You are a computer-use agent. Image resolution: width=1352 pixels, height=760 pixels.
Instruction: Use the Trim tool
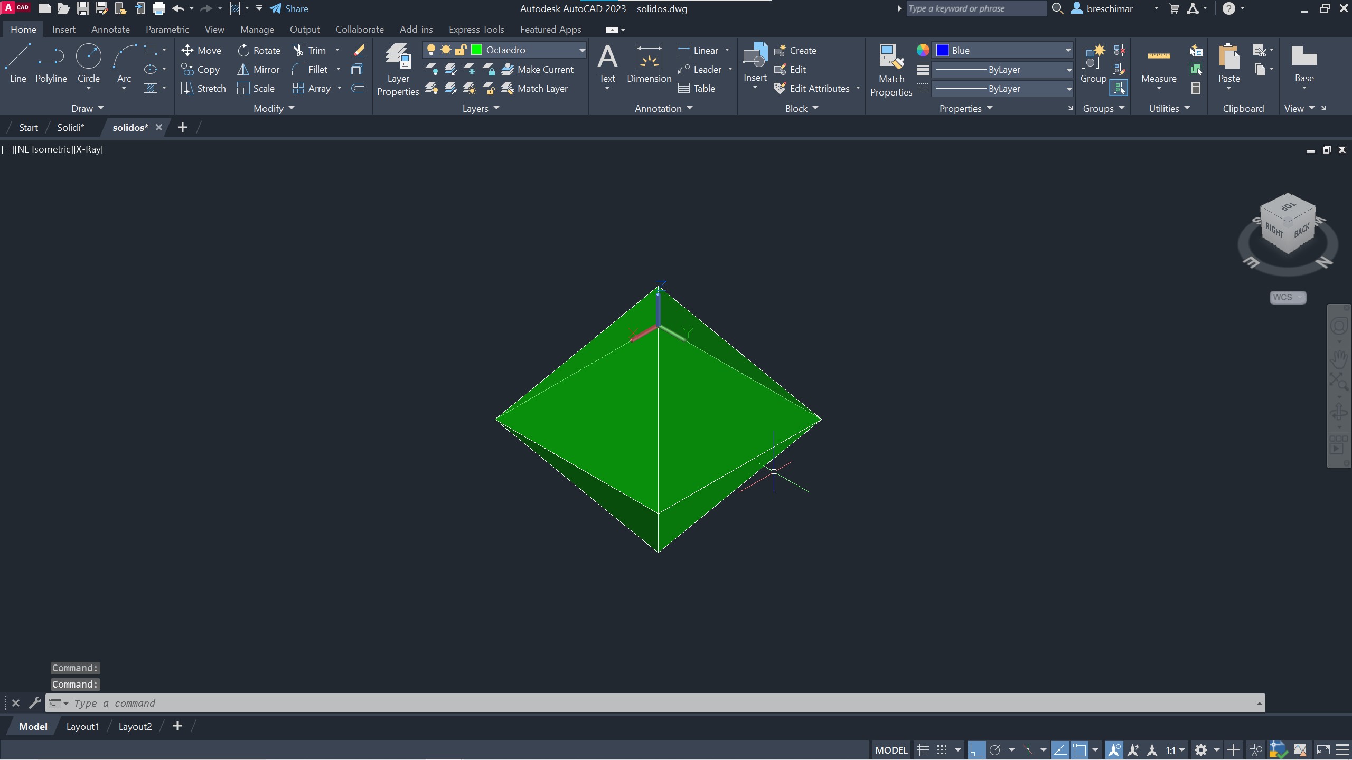[x=309, y=50]
